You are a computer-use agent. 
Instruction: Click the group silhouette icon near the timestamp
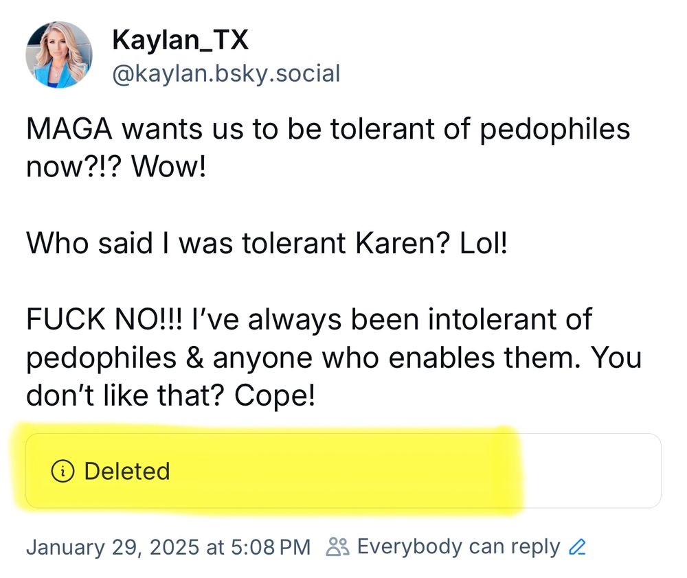point(337,546)
